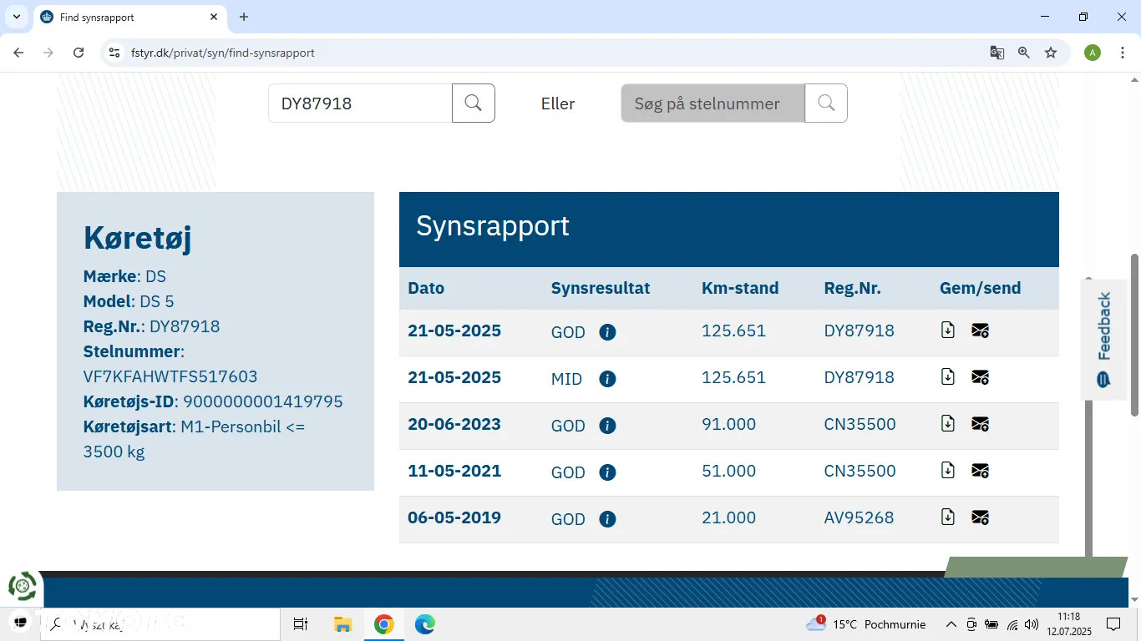Open weather widget 15°C Pochmurnie
This screenshot has height=641, width=1141.
[x=865, y=624]
